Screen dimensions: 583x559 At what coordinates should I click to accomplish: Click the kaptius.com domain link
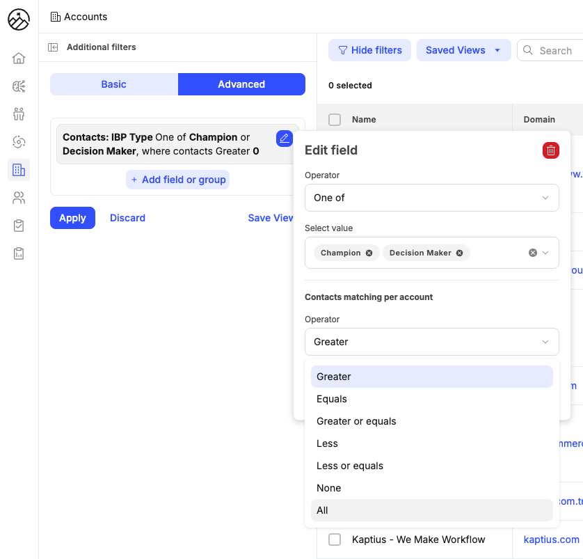coord(551,540)
